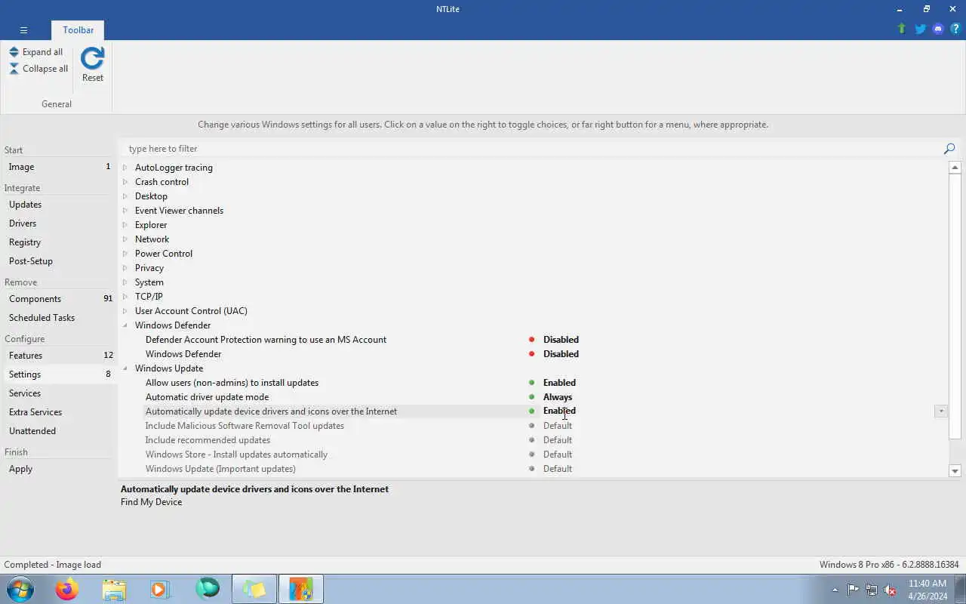Show hidden tray icons arrow

(x=835, y=590)
